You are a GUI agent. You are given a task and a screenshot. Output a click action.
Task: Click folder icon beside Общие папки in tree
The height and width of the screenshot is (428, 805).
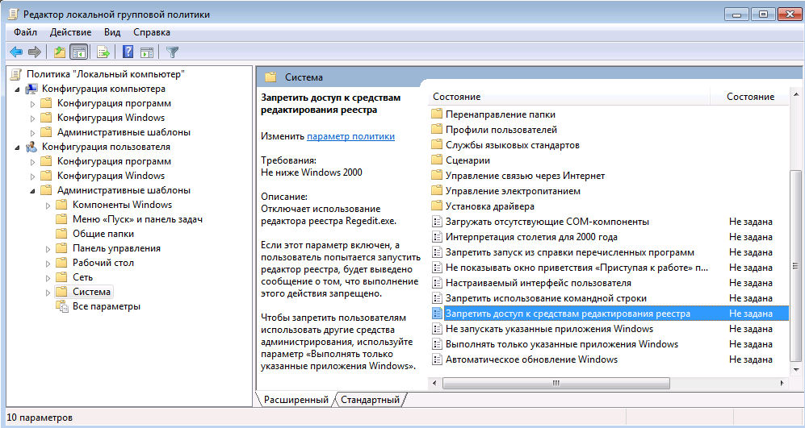[x=61, y=234]
